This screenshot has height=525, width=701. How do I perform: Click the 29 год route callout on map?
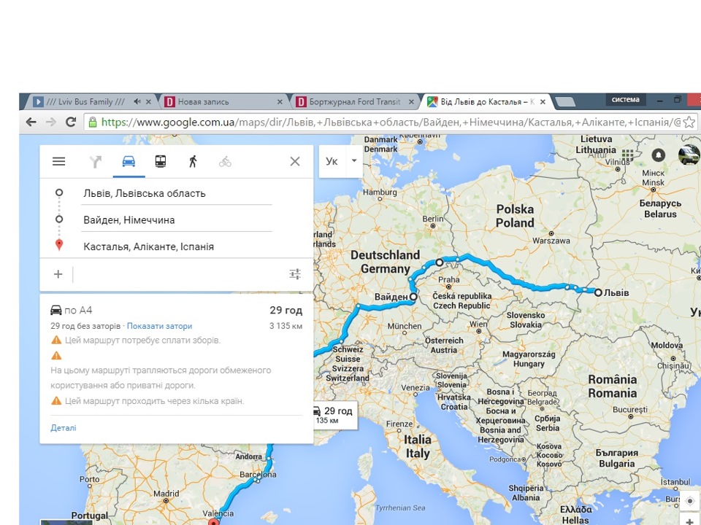335,415
